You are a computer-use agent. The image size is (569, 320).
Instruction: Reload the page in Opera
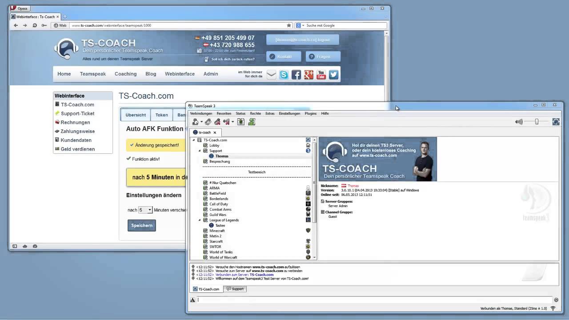click(x=35, y=25)
